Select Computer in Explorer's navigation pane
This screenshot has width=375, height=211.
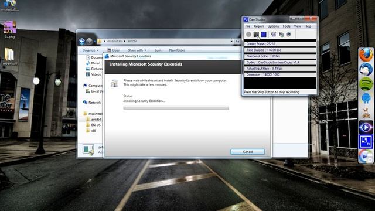(93, 86)
